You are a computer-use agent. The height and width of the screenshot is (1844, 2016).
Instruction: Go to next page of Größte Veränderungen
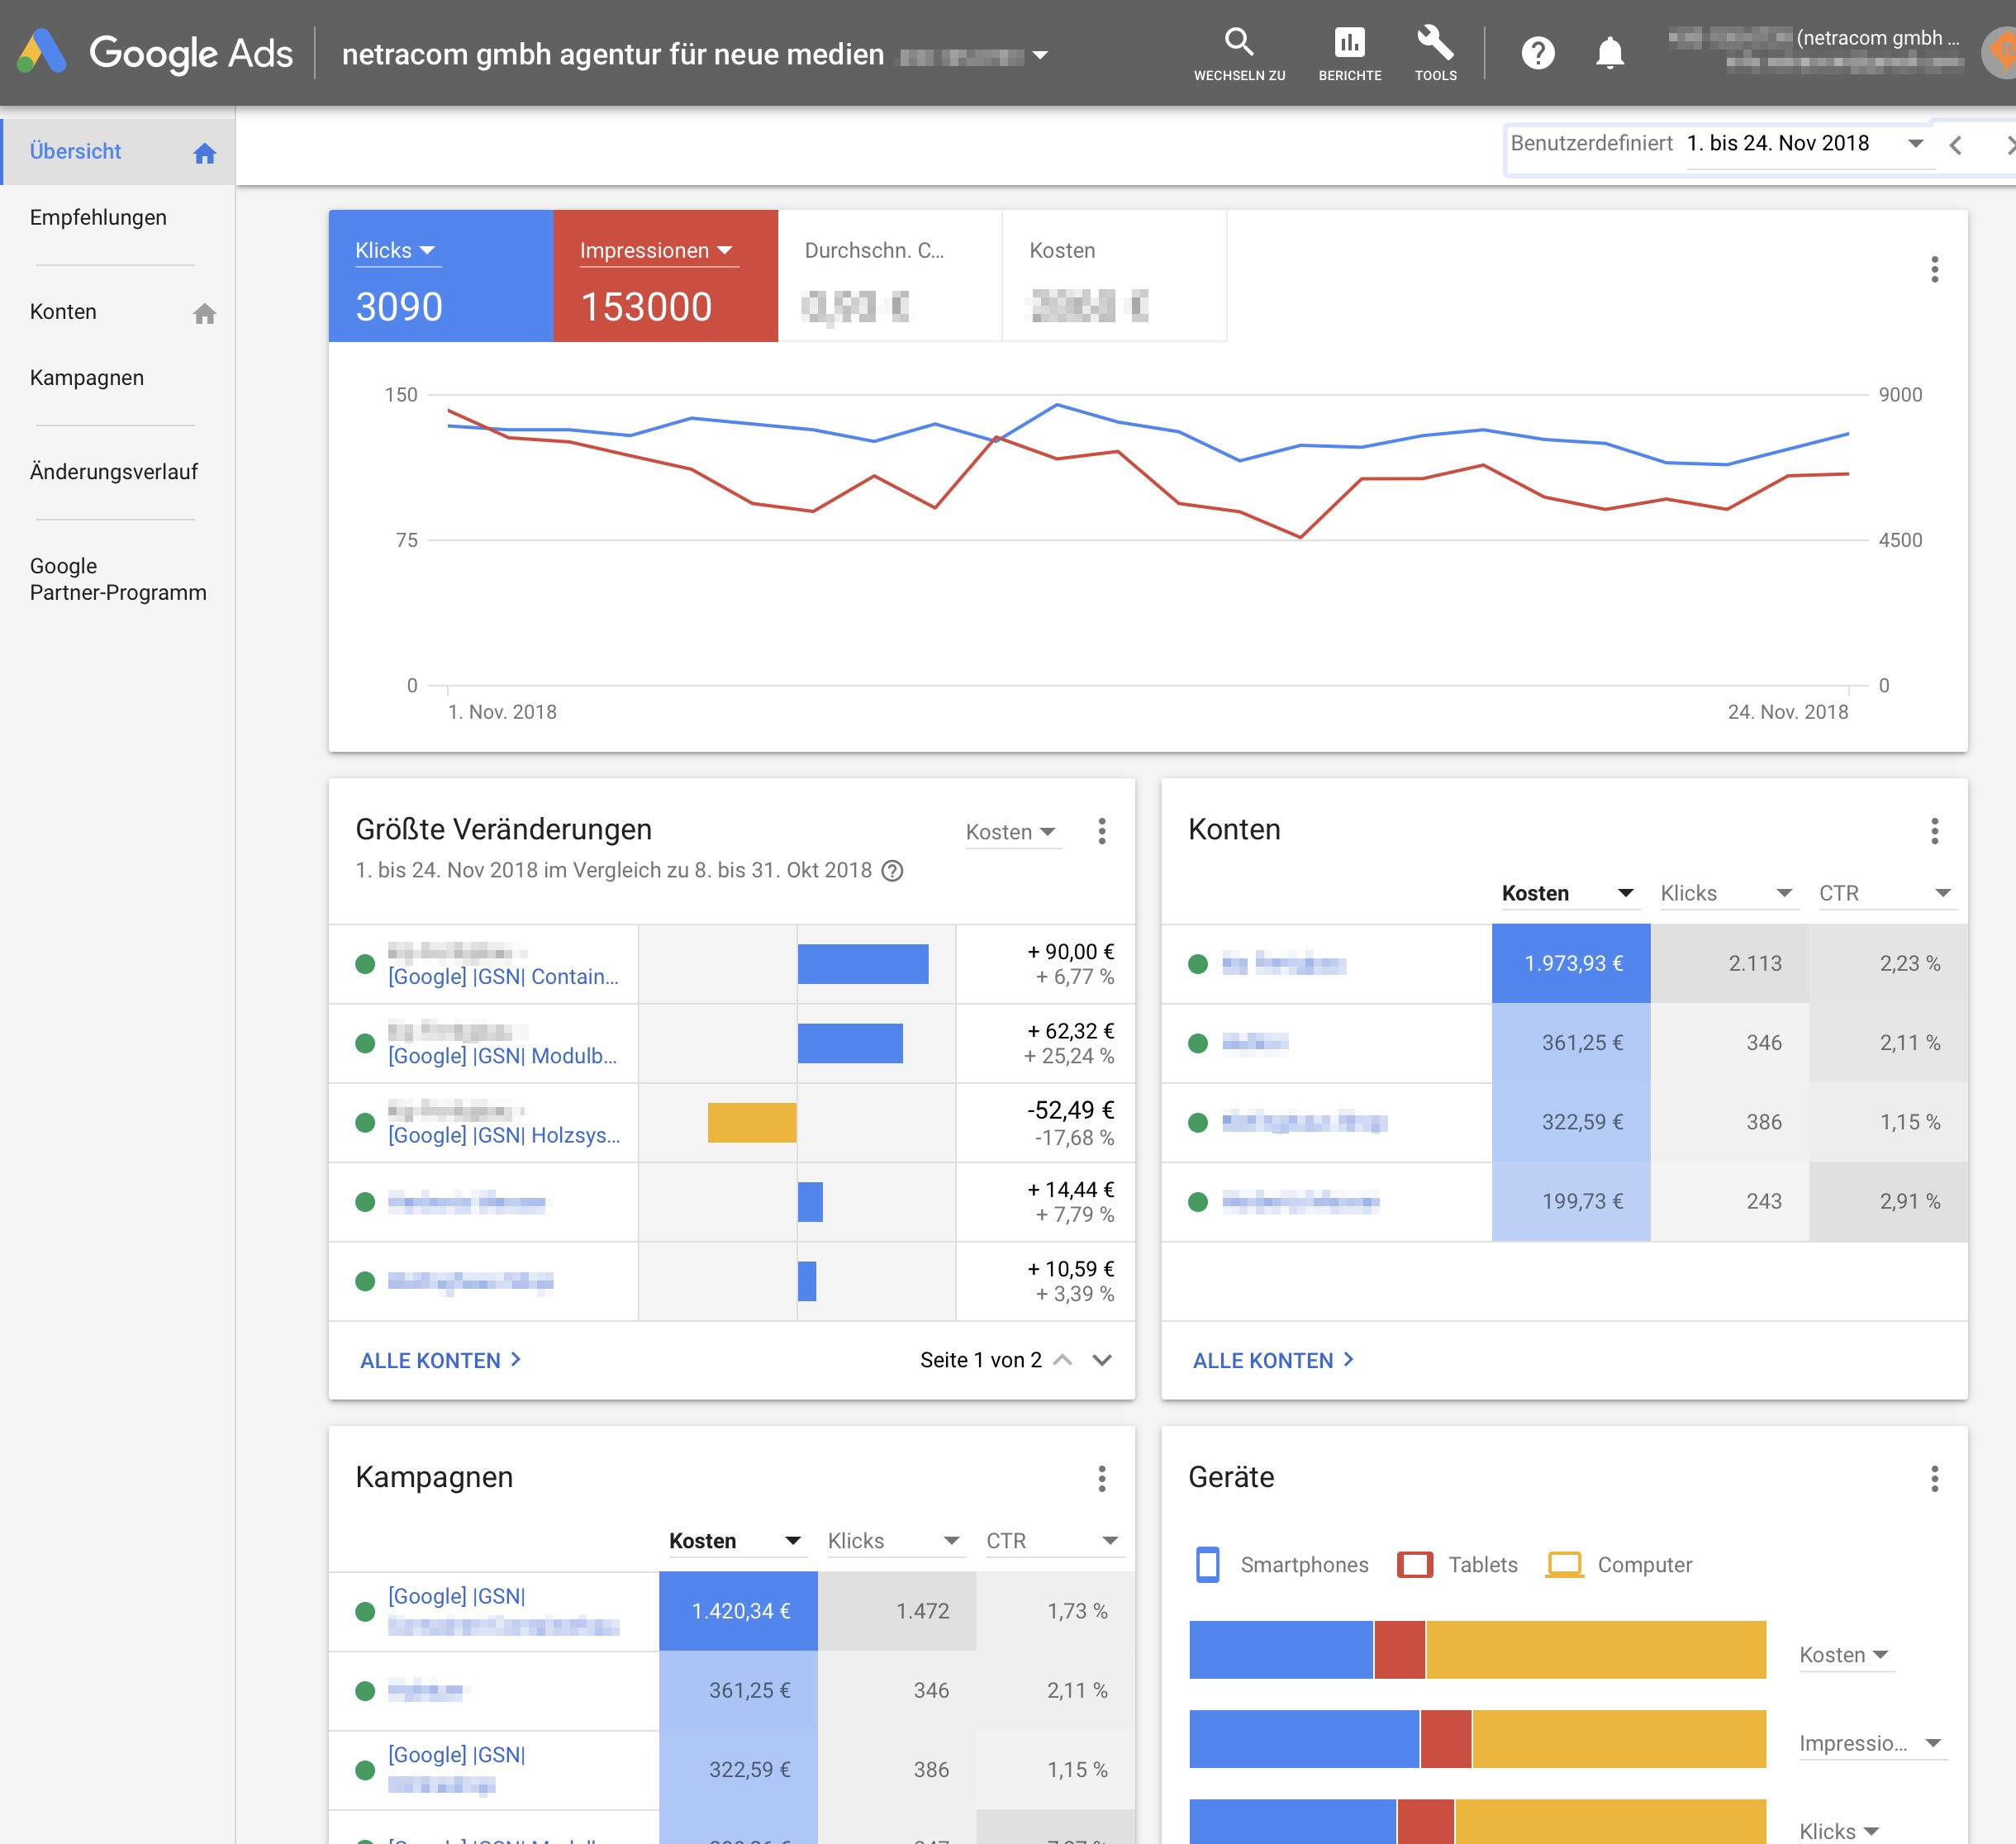tap(1102, 1360)
